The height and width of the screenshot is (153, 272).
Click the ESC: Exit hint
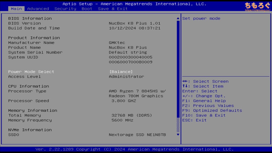[194, 120]
